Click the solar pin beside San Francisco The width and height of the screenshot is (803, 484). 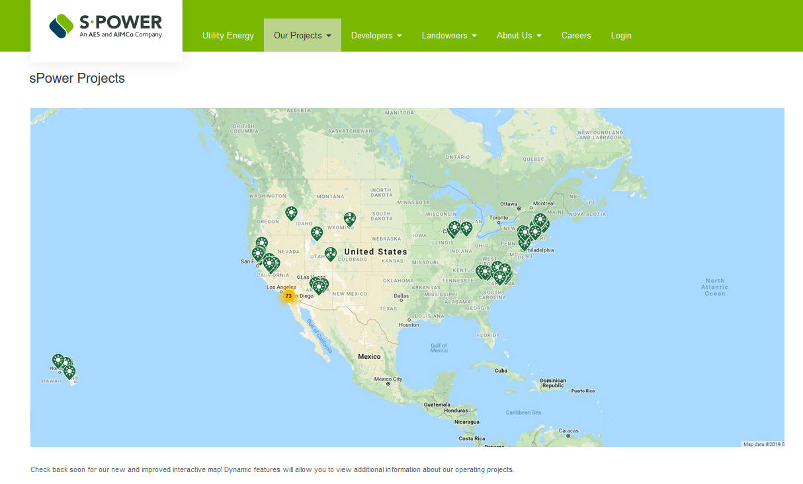pos(257,254)
